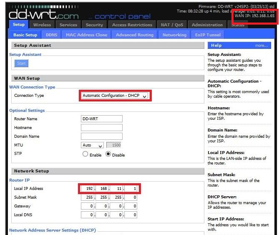
Task: Click the WAN Connection Type label
Action: [32, 87]
